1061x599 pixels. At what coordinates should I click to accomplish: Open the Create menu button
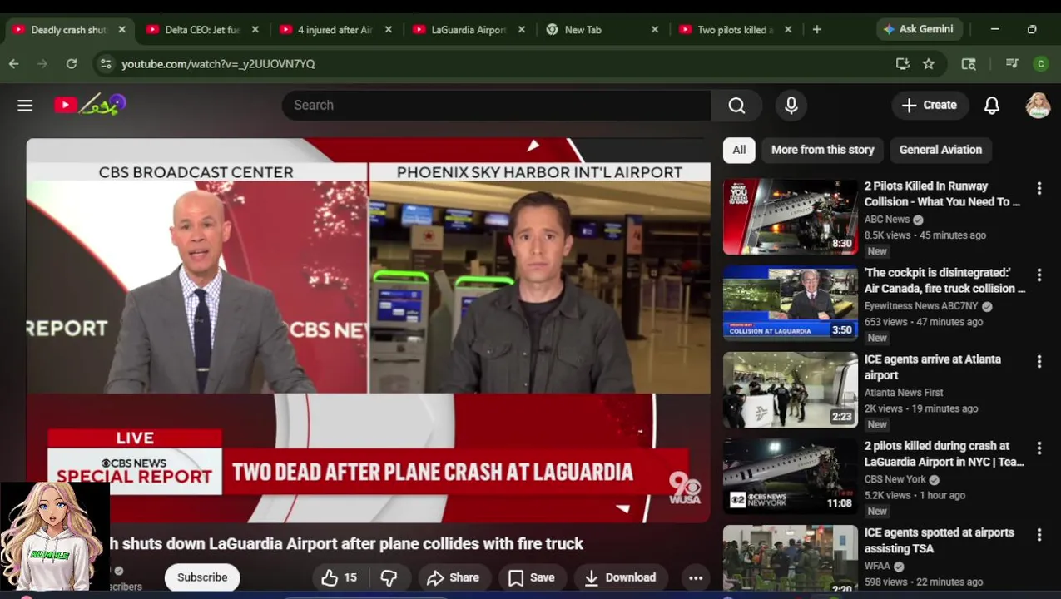click(930, 106)
